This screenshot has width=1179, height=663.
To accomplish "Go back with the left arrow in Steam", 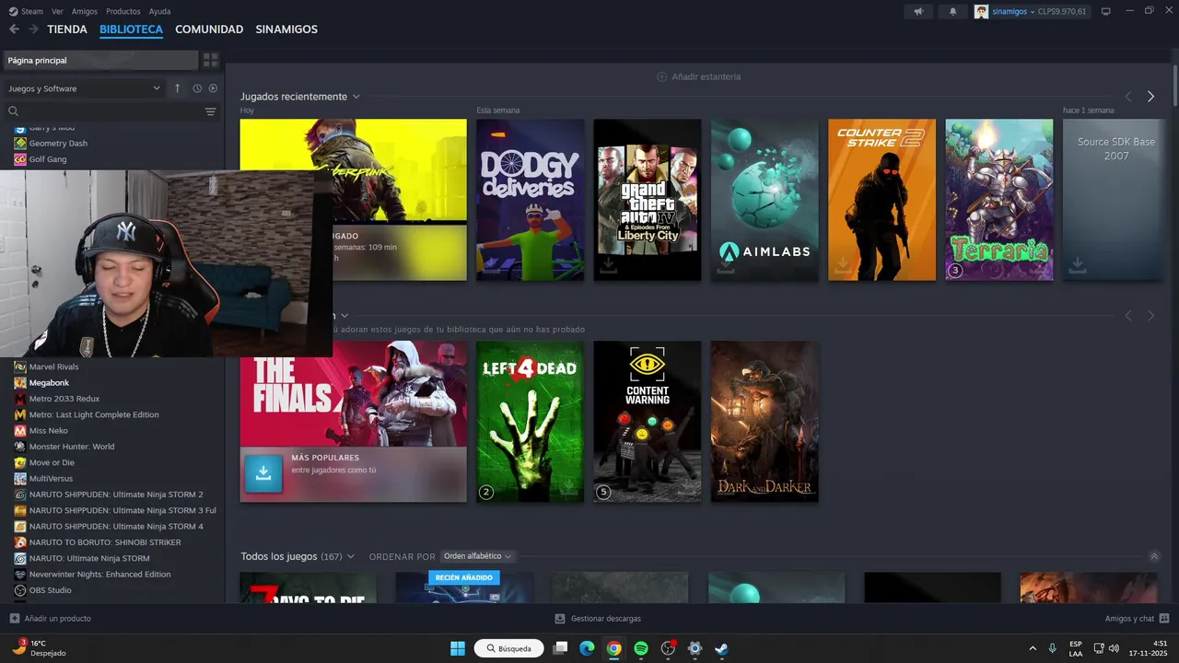I will point(14,29).
